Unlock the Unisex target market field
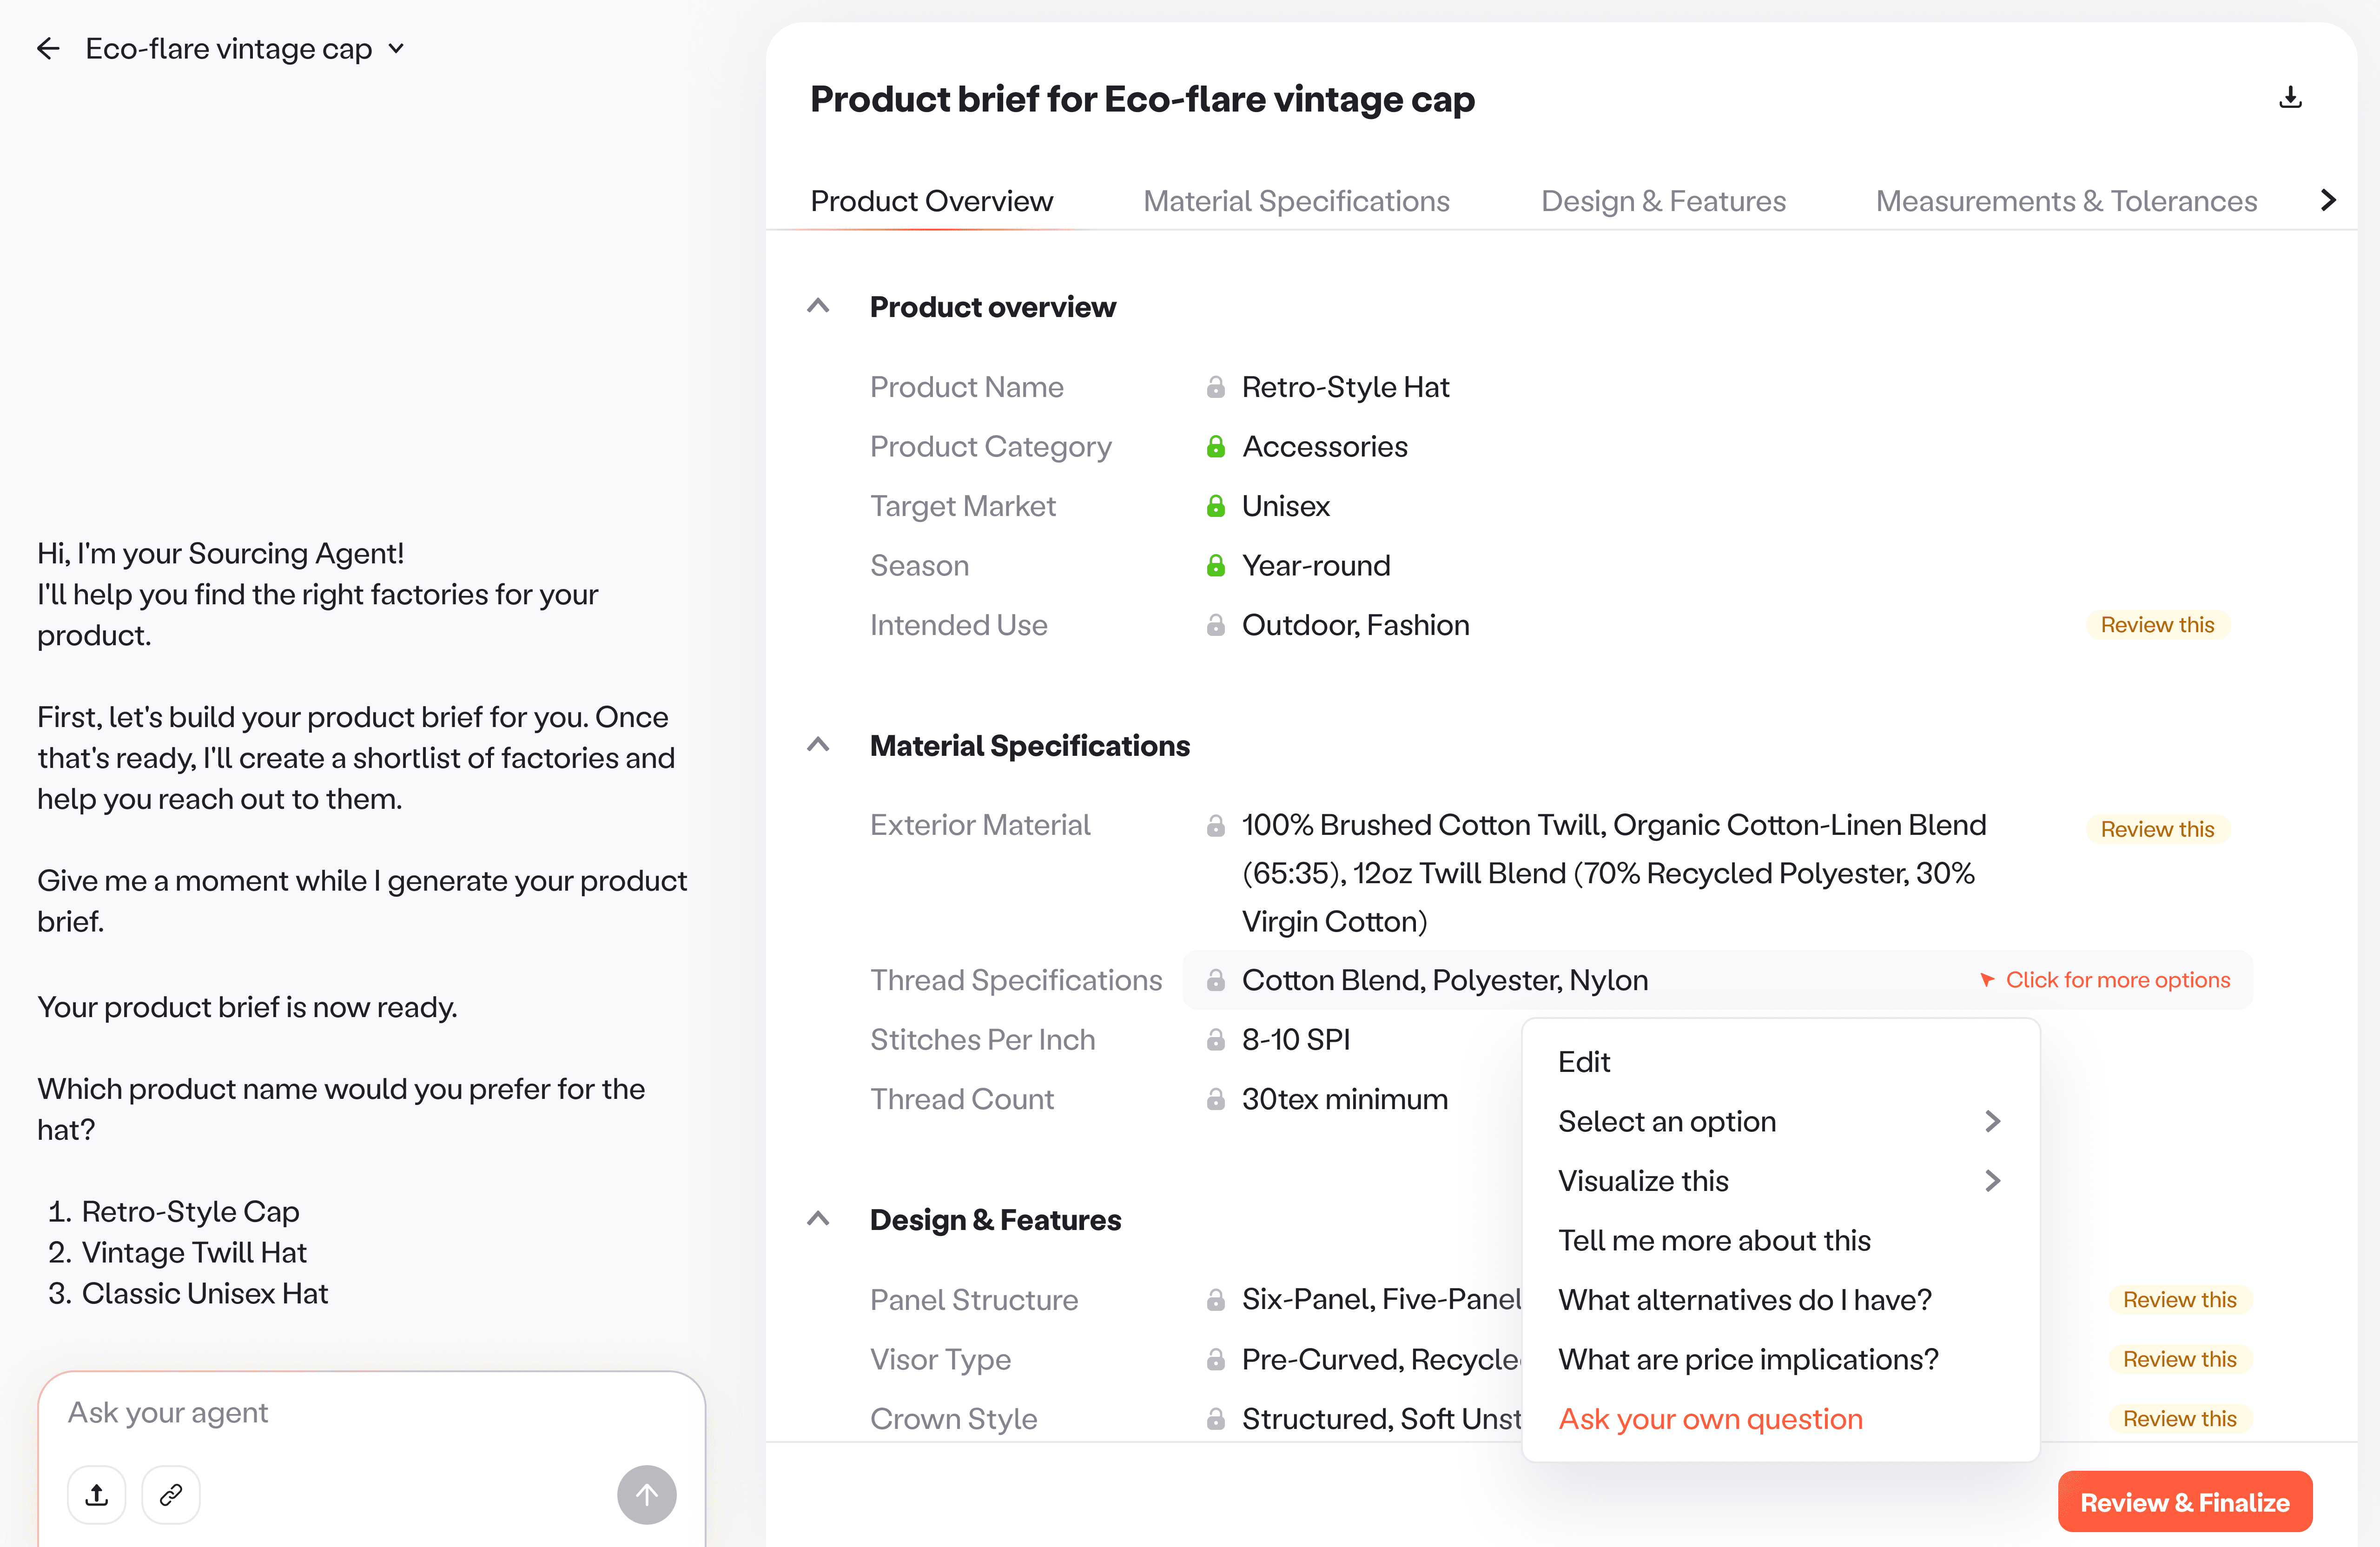Screen dimensions: 2380x1547 click(x=1215, y=506)
